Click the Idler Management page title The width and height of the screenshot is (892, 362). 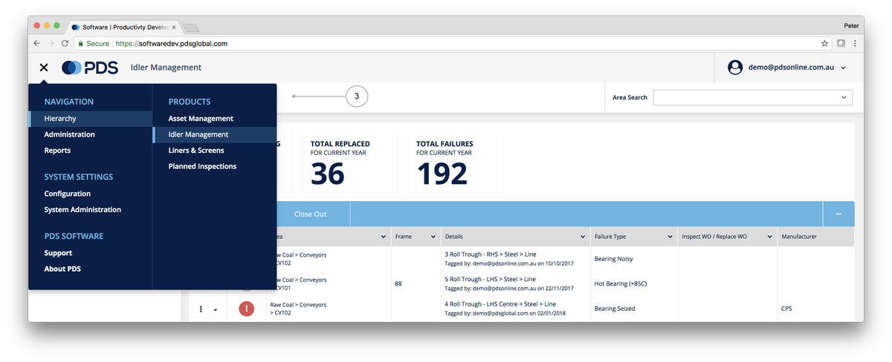coord(166,68)
